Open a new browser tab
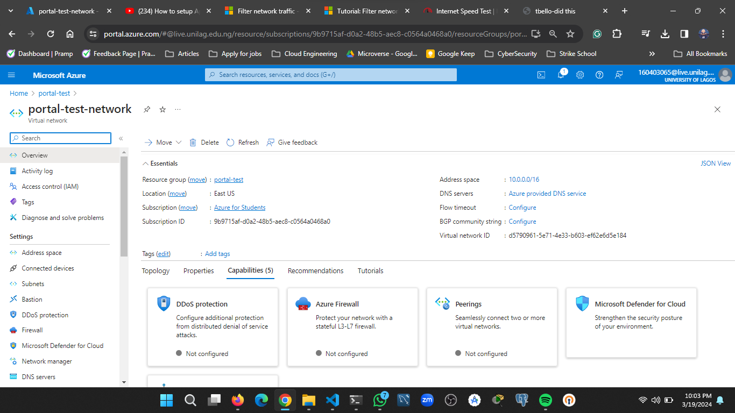 point(625,11)
